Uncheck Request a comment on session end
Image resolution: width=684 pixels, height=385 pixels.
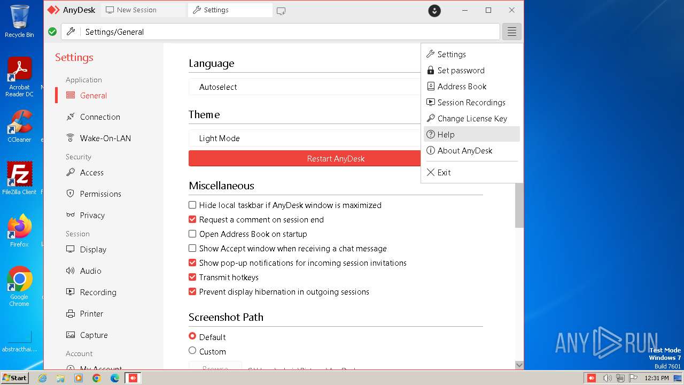(192, 219)
